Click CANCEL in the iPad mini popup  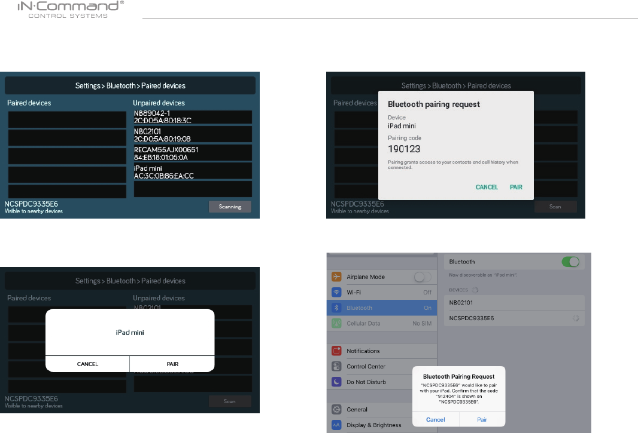point(87,364)
